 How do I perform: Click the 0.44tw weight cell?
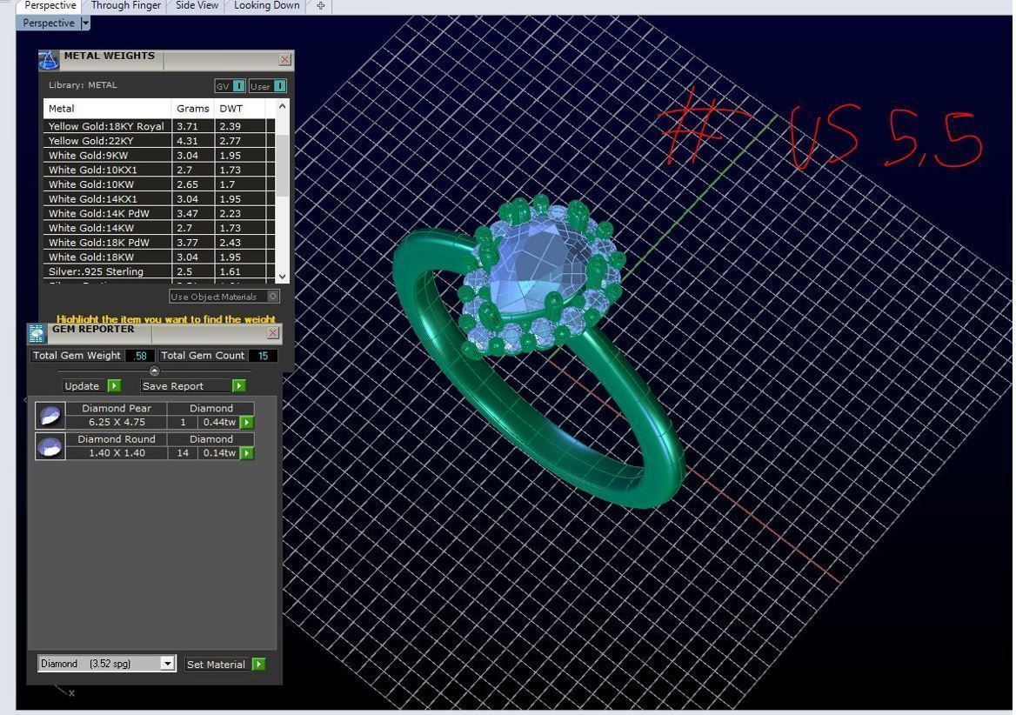point(219,422)
